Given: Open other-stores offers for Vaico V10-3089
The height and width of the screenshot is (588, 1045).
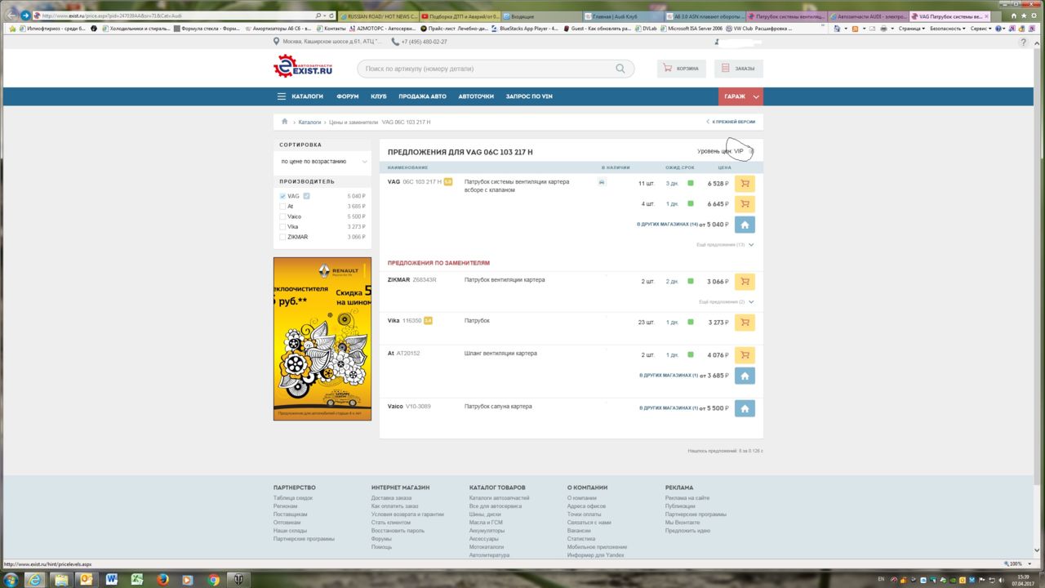Looking at the screenshot, I should 745,408.
